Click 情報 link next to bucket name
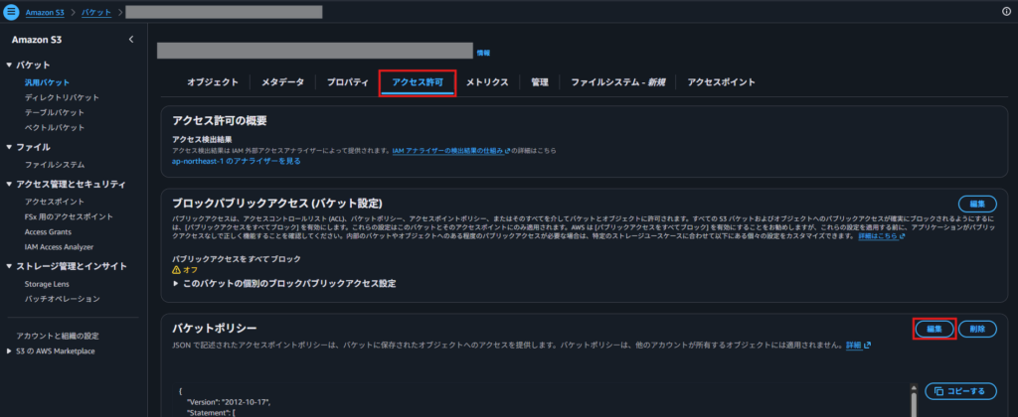1018x417 pixels. [484, 53]
